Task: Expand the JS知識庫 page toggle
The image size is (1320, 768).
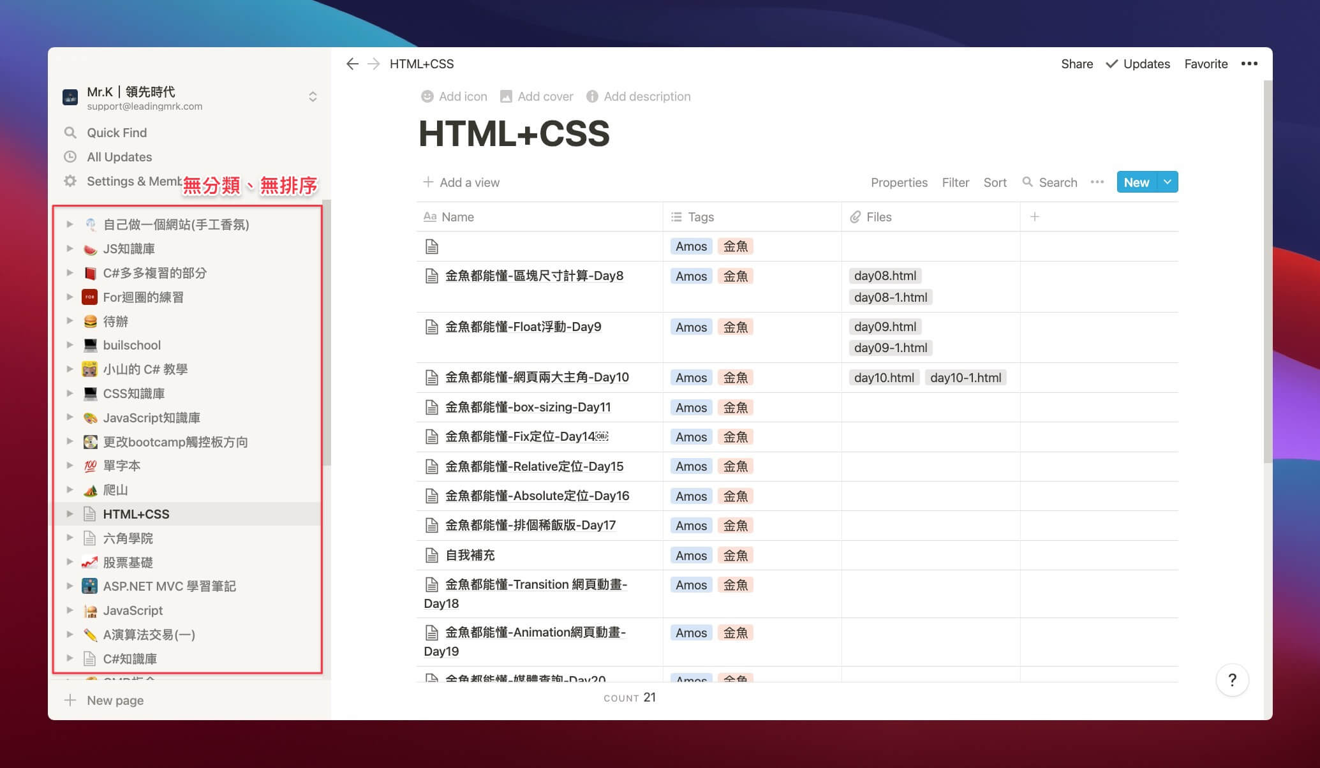Action: (70, 249)
